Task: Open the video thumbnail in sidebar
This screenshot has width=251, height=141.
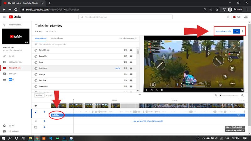Action: 16,36
